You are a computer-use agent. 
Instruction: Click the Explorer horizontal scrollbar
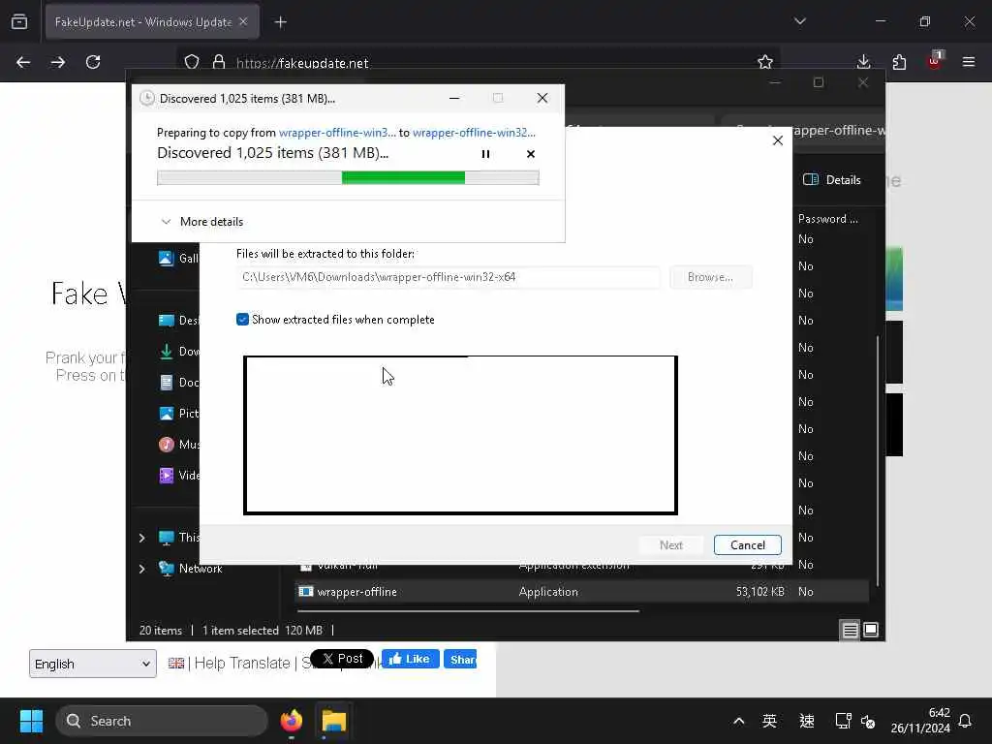pyautogui.click(x=468, y=611)
